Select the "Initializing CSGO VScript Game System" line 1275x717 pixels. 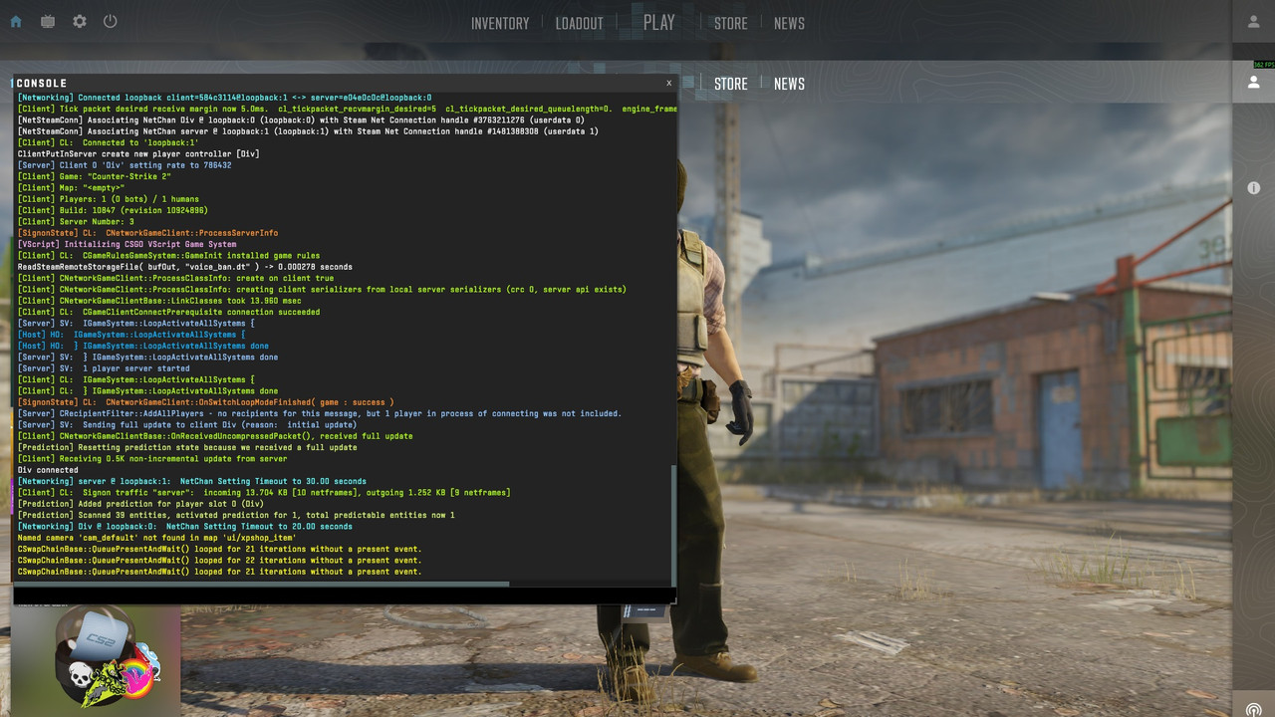coord(127,244)
